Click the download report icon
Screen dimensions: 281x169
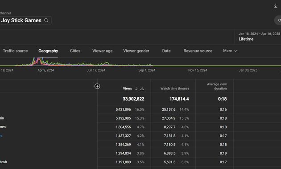(x=276, y=6)
